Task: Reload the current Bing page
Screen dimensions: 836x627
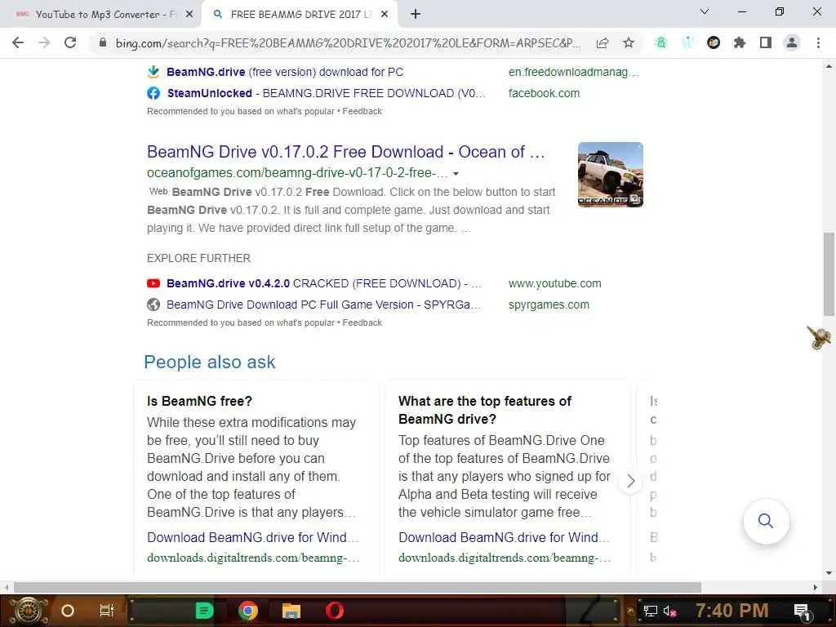Action: click(x=70, y=42)
